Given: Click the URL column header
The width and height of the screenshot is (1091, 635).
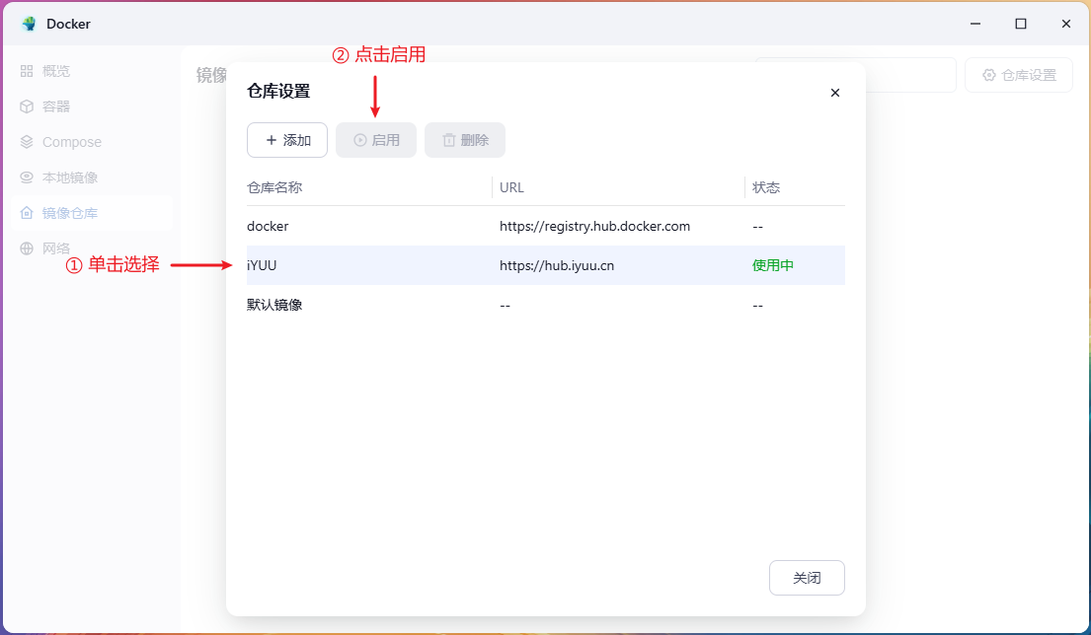Looking at the screenshot, I should click(511, 187).
